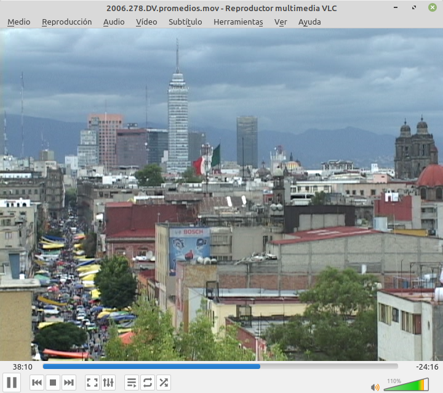The width and height of the screenshot is (443, 393).
Task: Maximize the VLC window
Action: tap(414, 7)
